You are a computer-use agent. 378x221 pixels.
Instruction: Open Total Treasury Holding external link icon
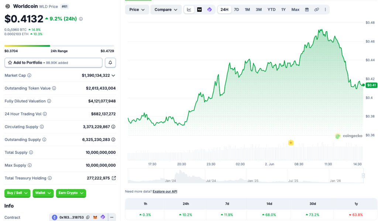click(114, 178)
